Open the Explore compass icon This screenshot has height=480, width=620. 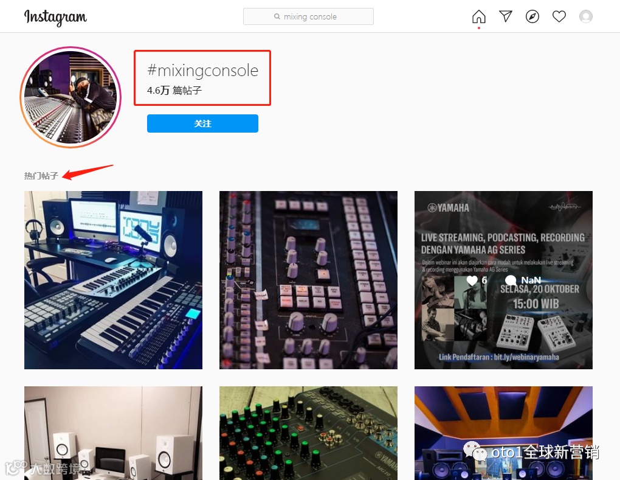coord(532,16)
